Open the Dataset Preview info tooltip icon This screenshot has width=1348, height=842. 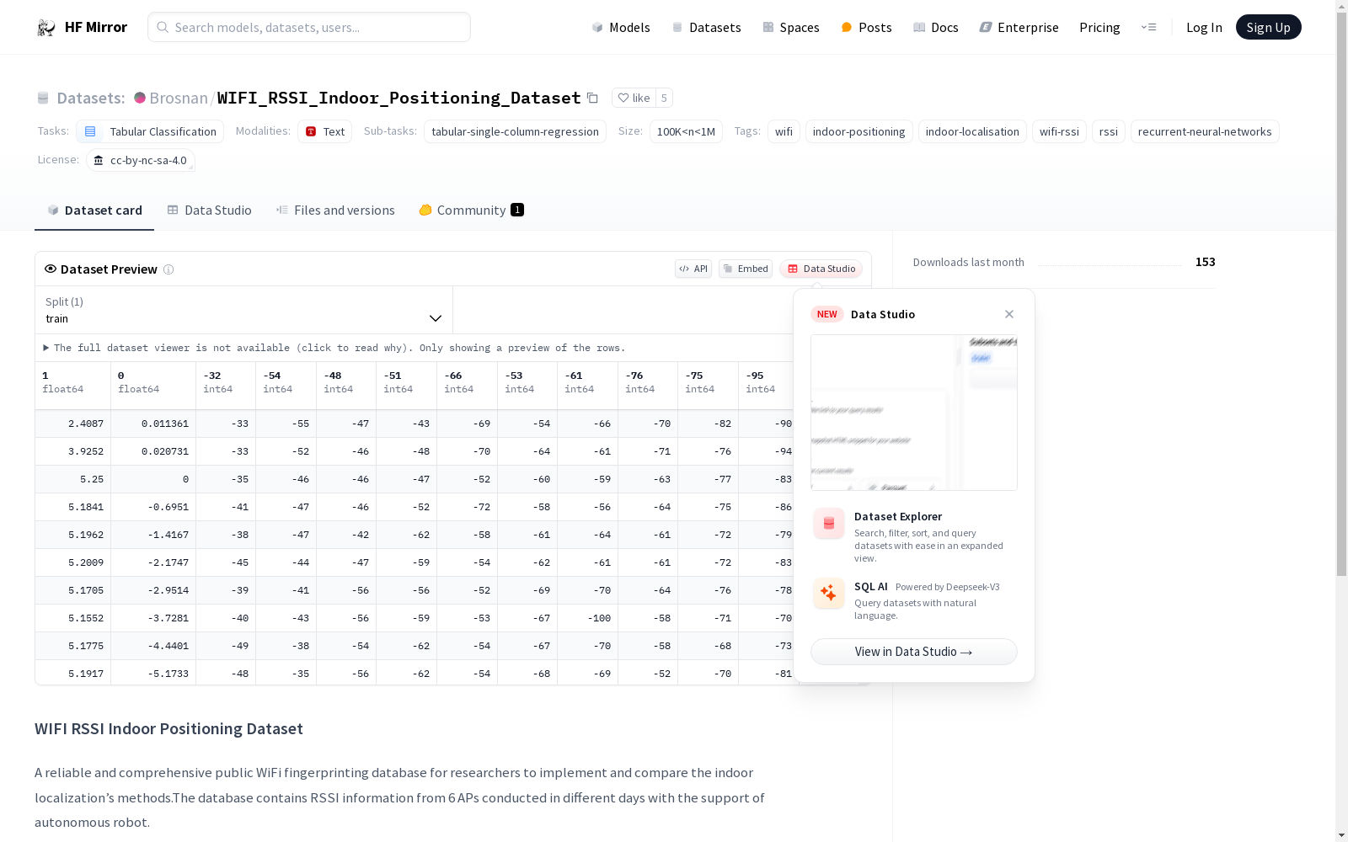coord(169,269)
